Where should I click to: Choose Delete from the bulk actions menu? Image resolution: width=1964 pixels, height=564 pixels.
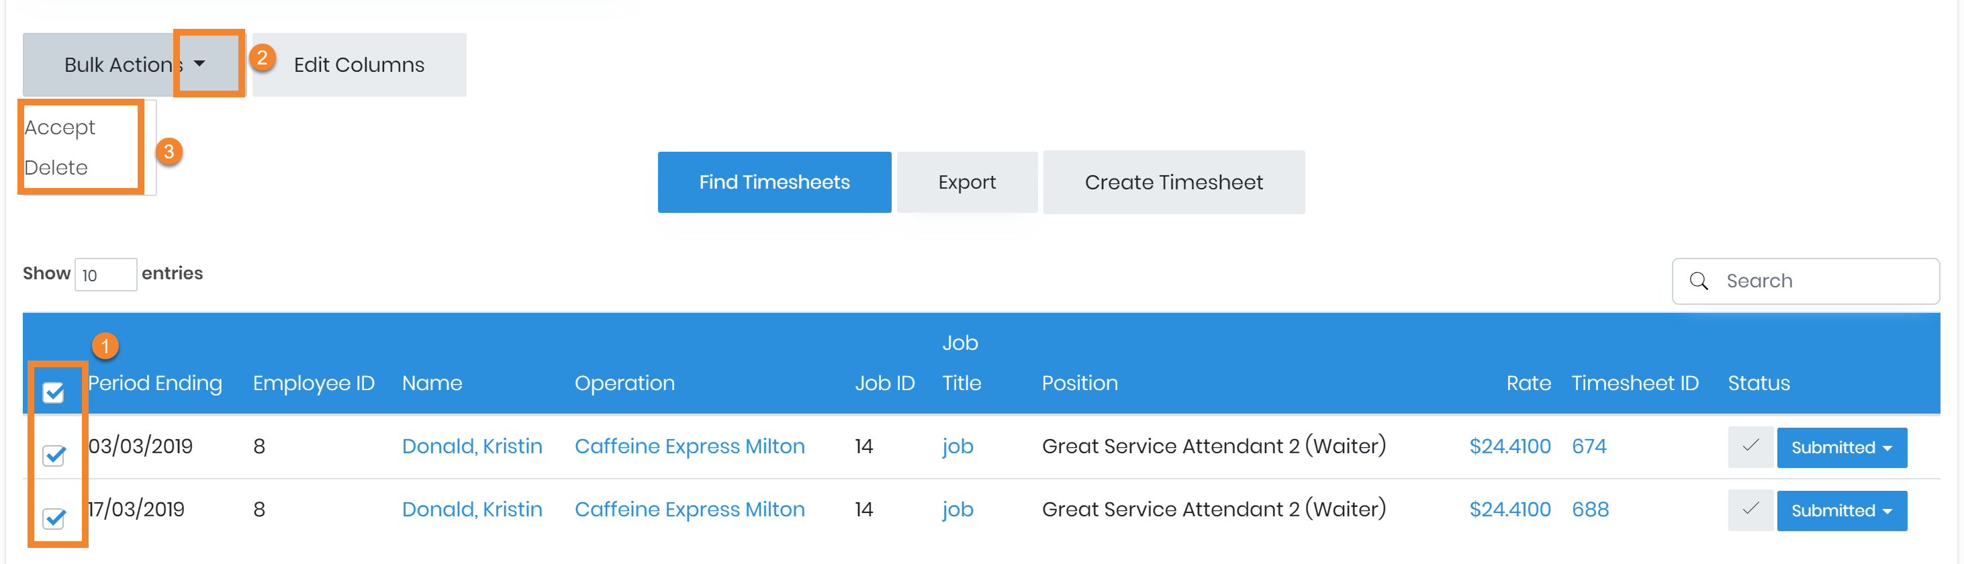tap(56, 168)
